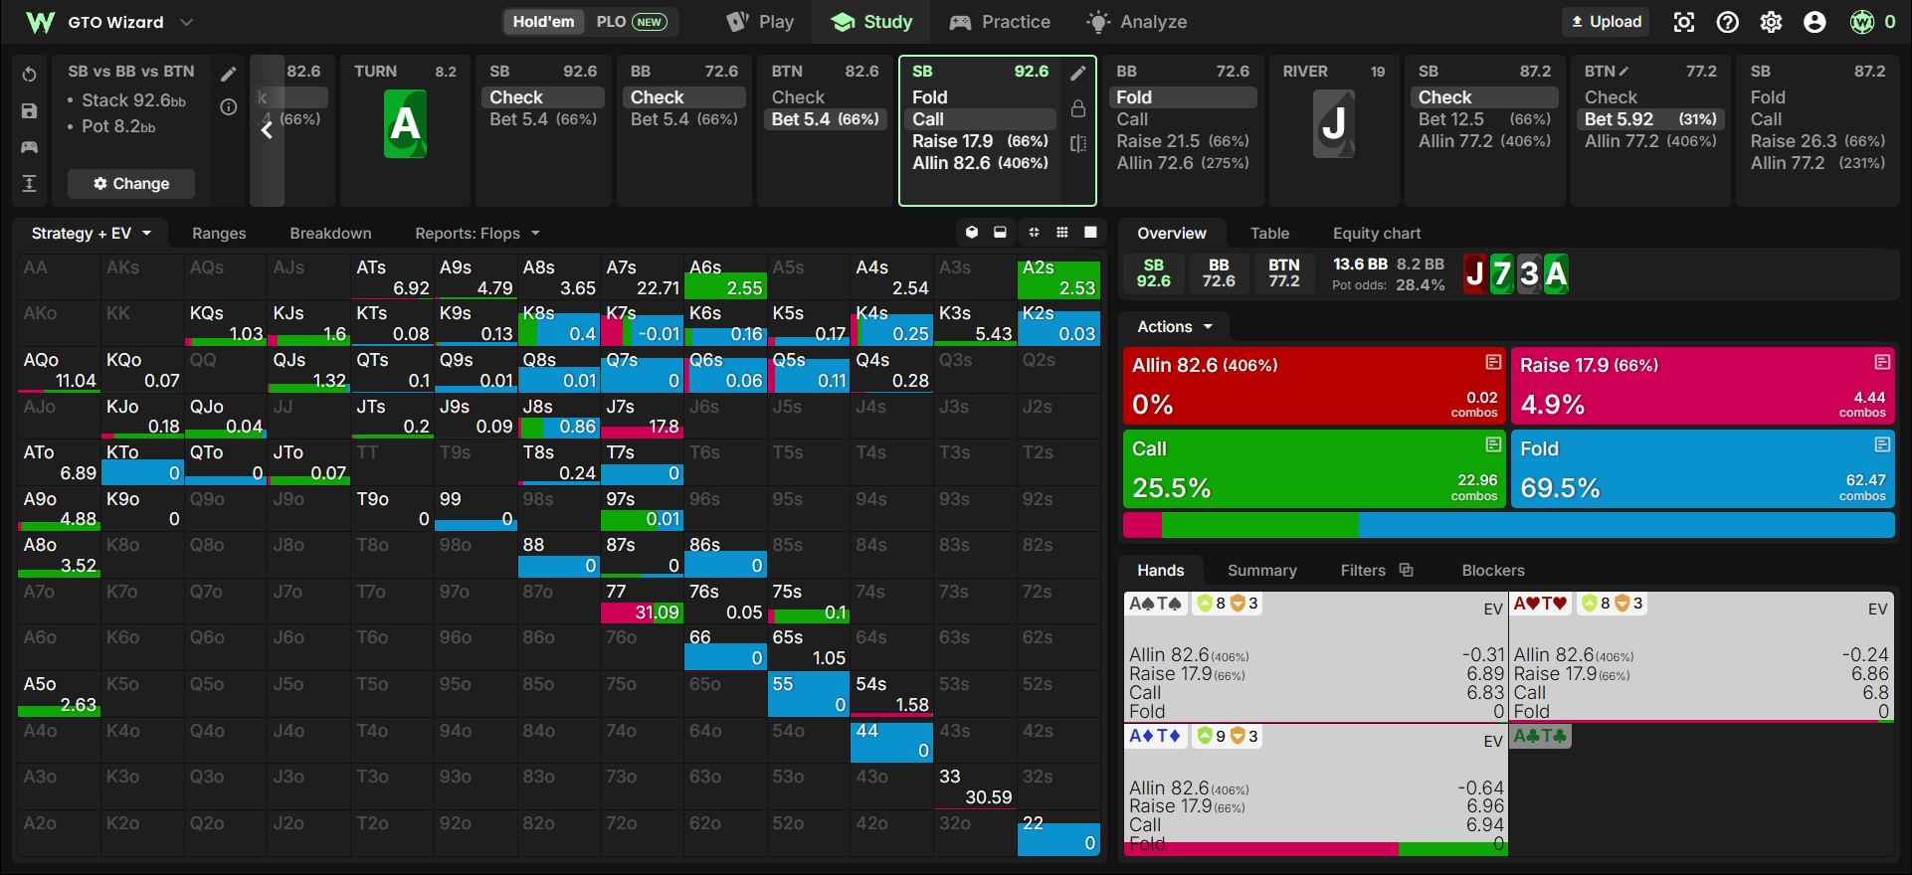Click the reset/undo arrow icon in left sidebar

(x=30, y=75)
